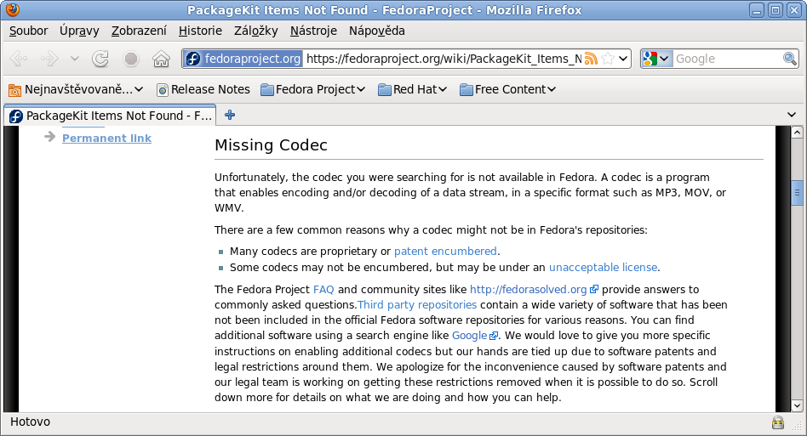
Task: Click the Reload page icon
Action: (x=100, y=59)
